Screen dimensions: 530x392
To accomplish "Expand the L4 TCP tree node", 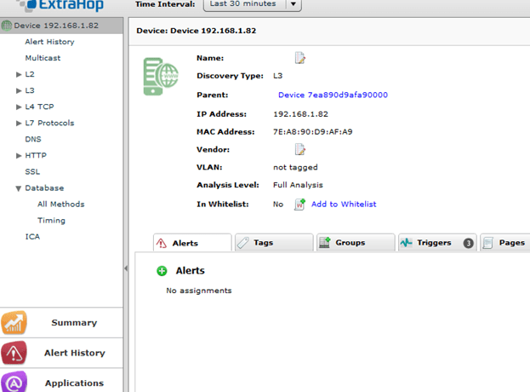I will (19, 107).
